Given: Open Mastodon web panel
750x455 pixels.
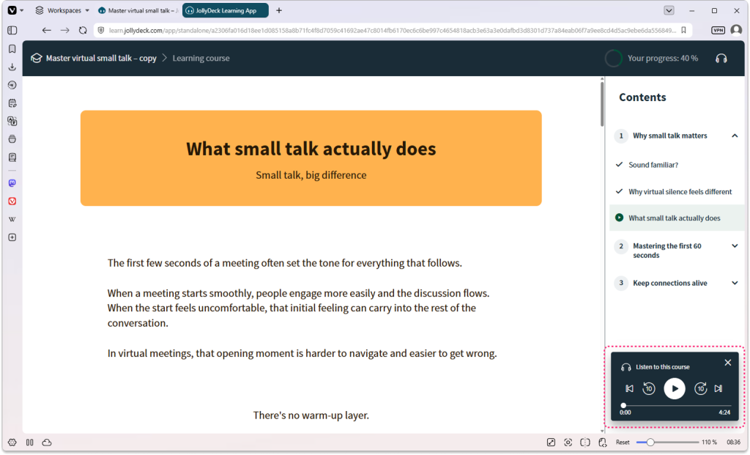Looking at the screenshot, I should click(12, 183).
